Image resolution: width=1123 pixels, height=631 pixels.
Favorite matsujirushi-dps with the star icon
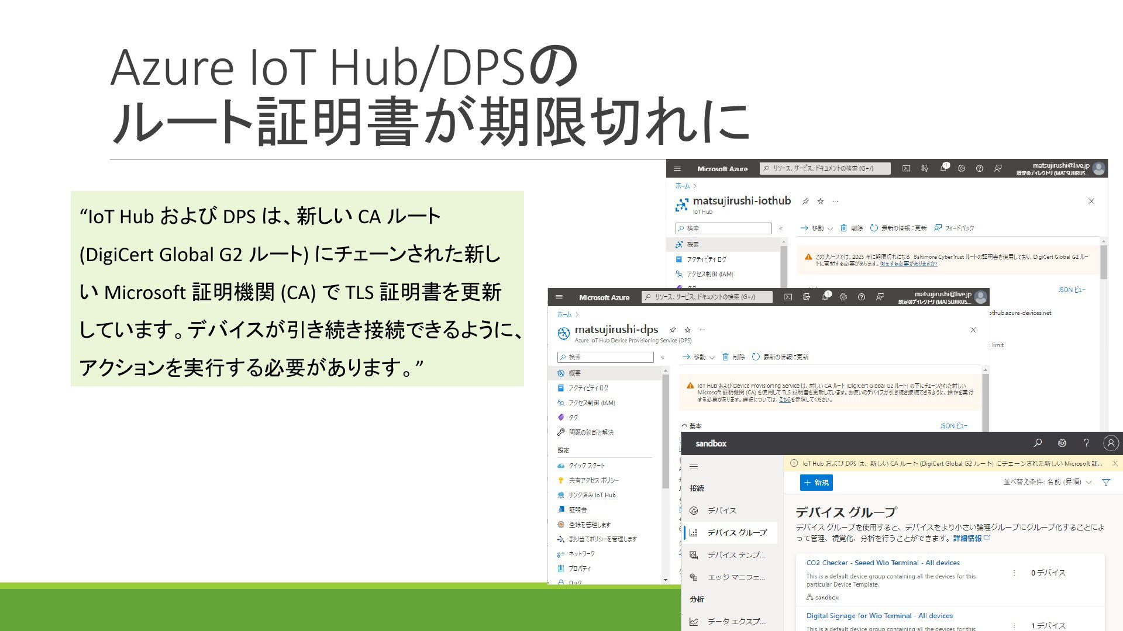(x=688, y=330)
